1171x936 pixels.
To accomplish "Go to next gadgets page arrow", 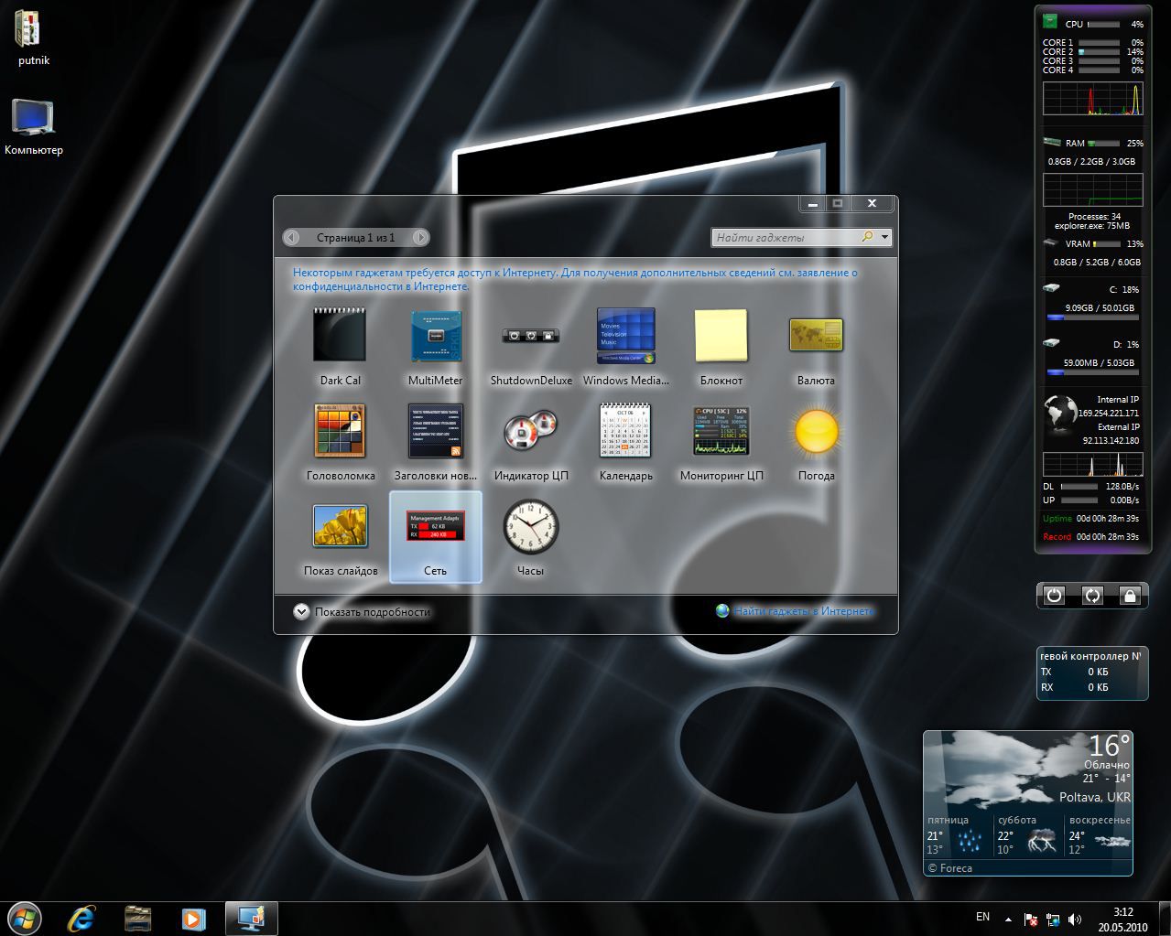I will pos(419,238).
